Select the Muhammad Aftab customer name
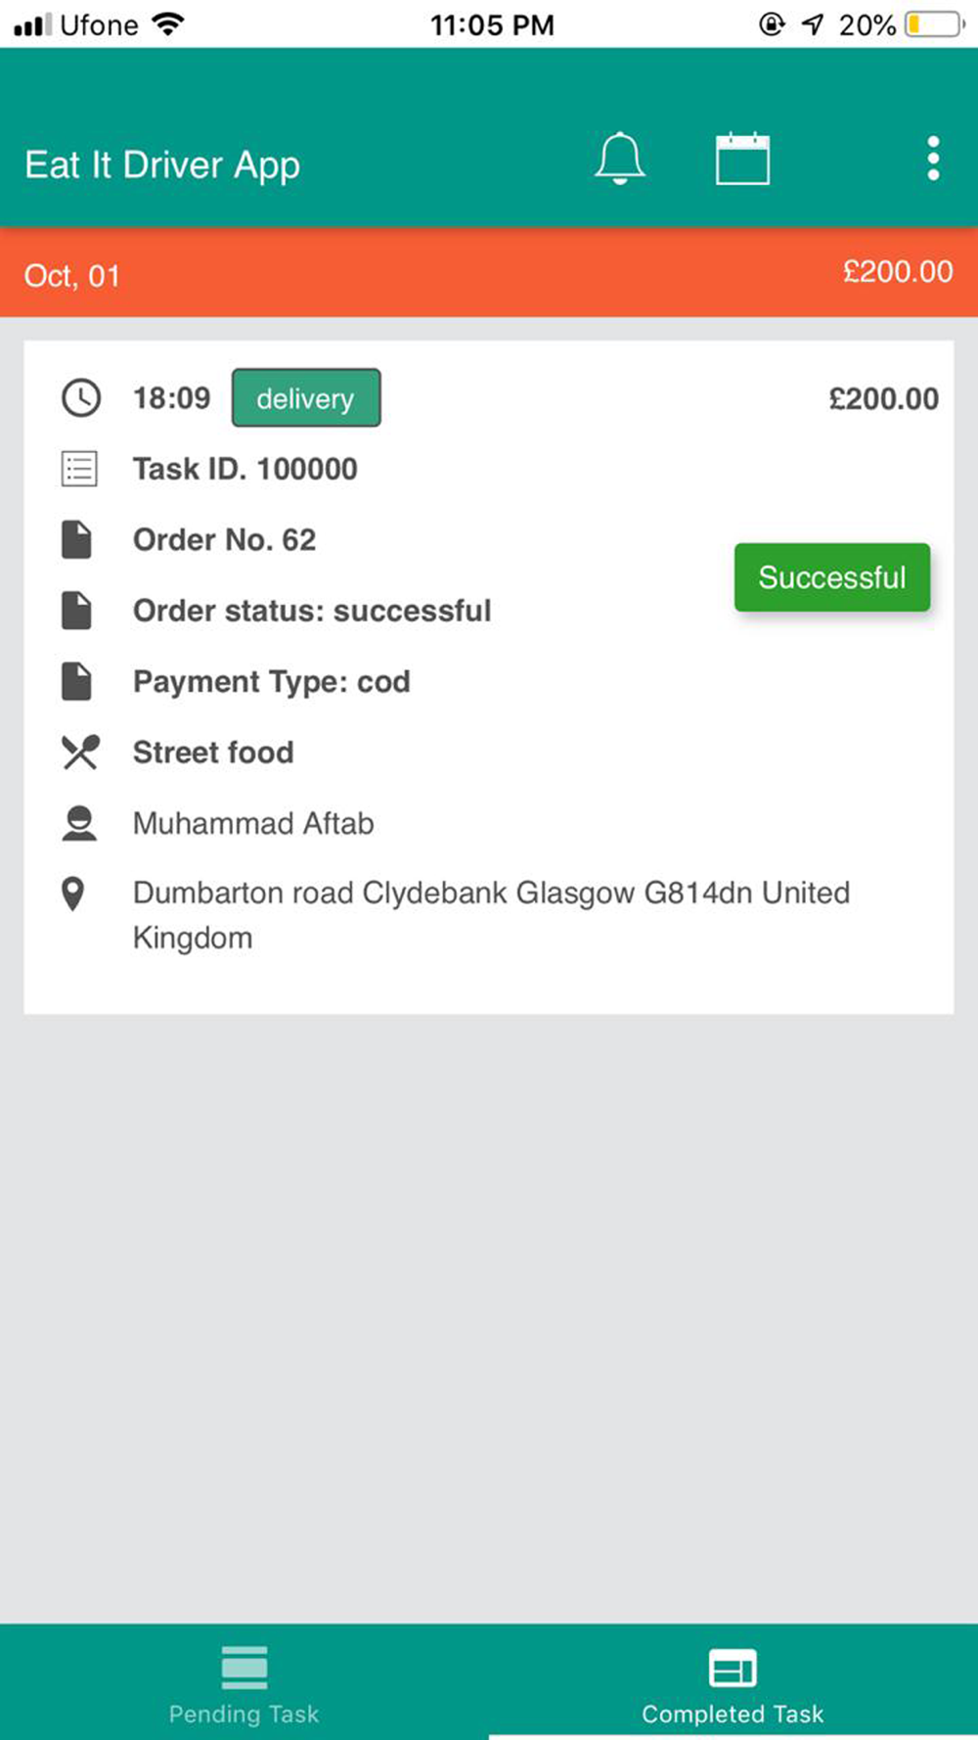Image resolution: width=978 pixels, height=1740 pixels. [x=253, y=823]
